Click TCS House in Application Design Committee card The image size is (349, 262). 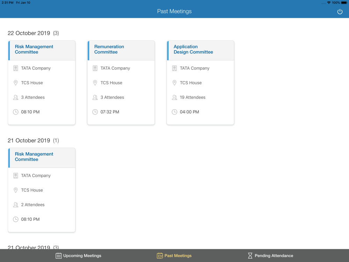[x=191, y=83]
